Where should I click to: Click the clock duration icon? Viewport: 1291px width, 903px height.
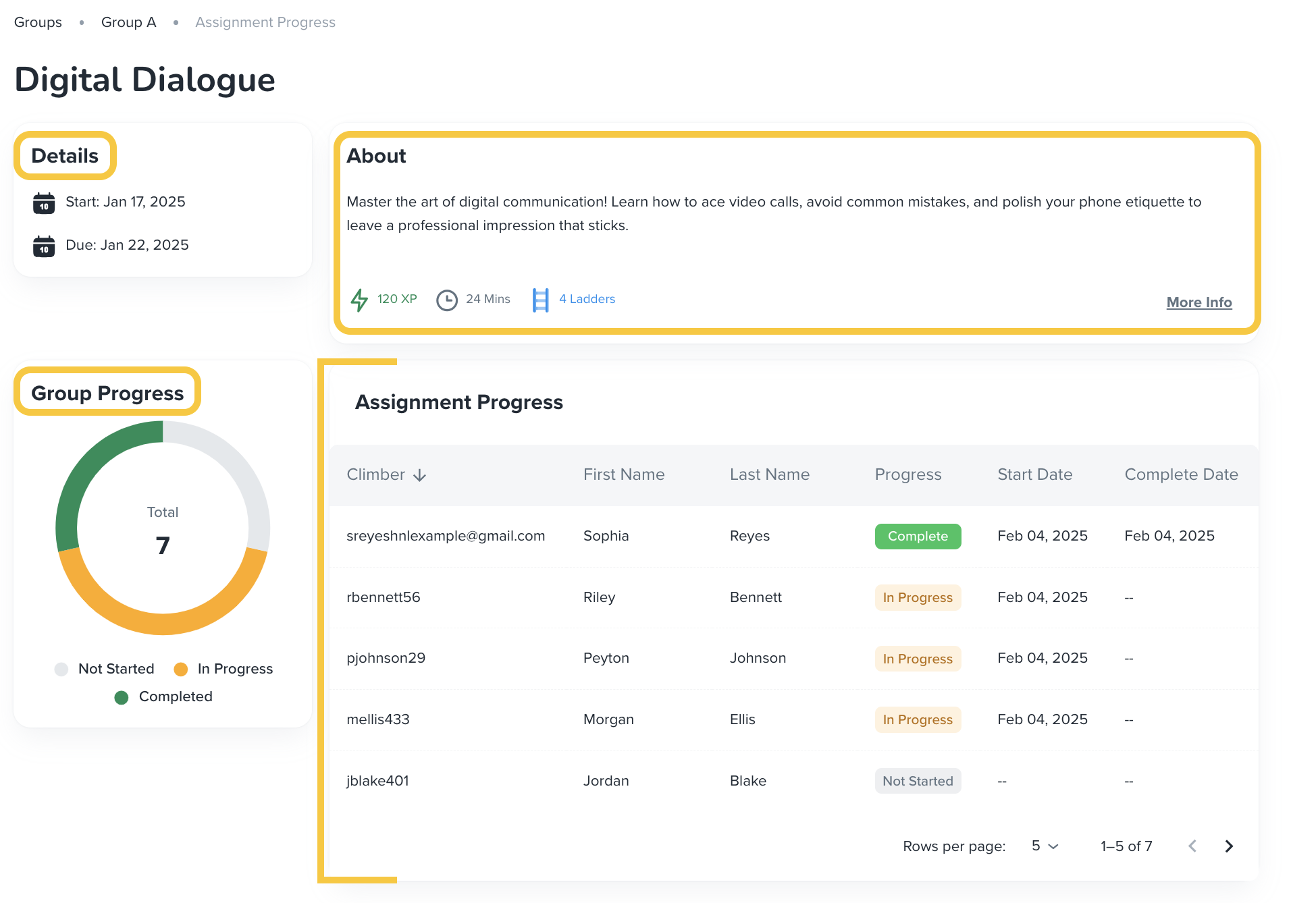tap(446, 300)
